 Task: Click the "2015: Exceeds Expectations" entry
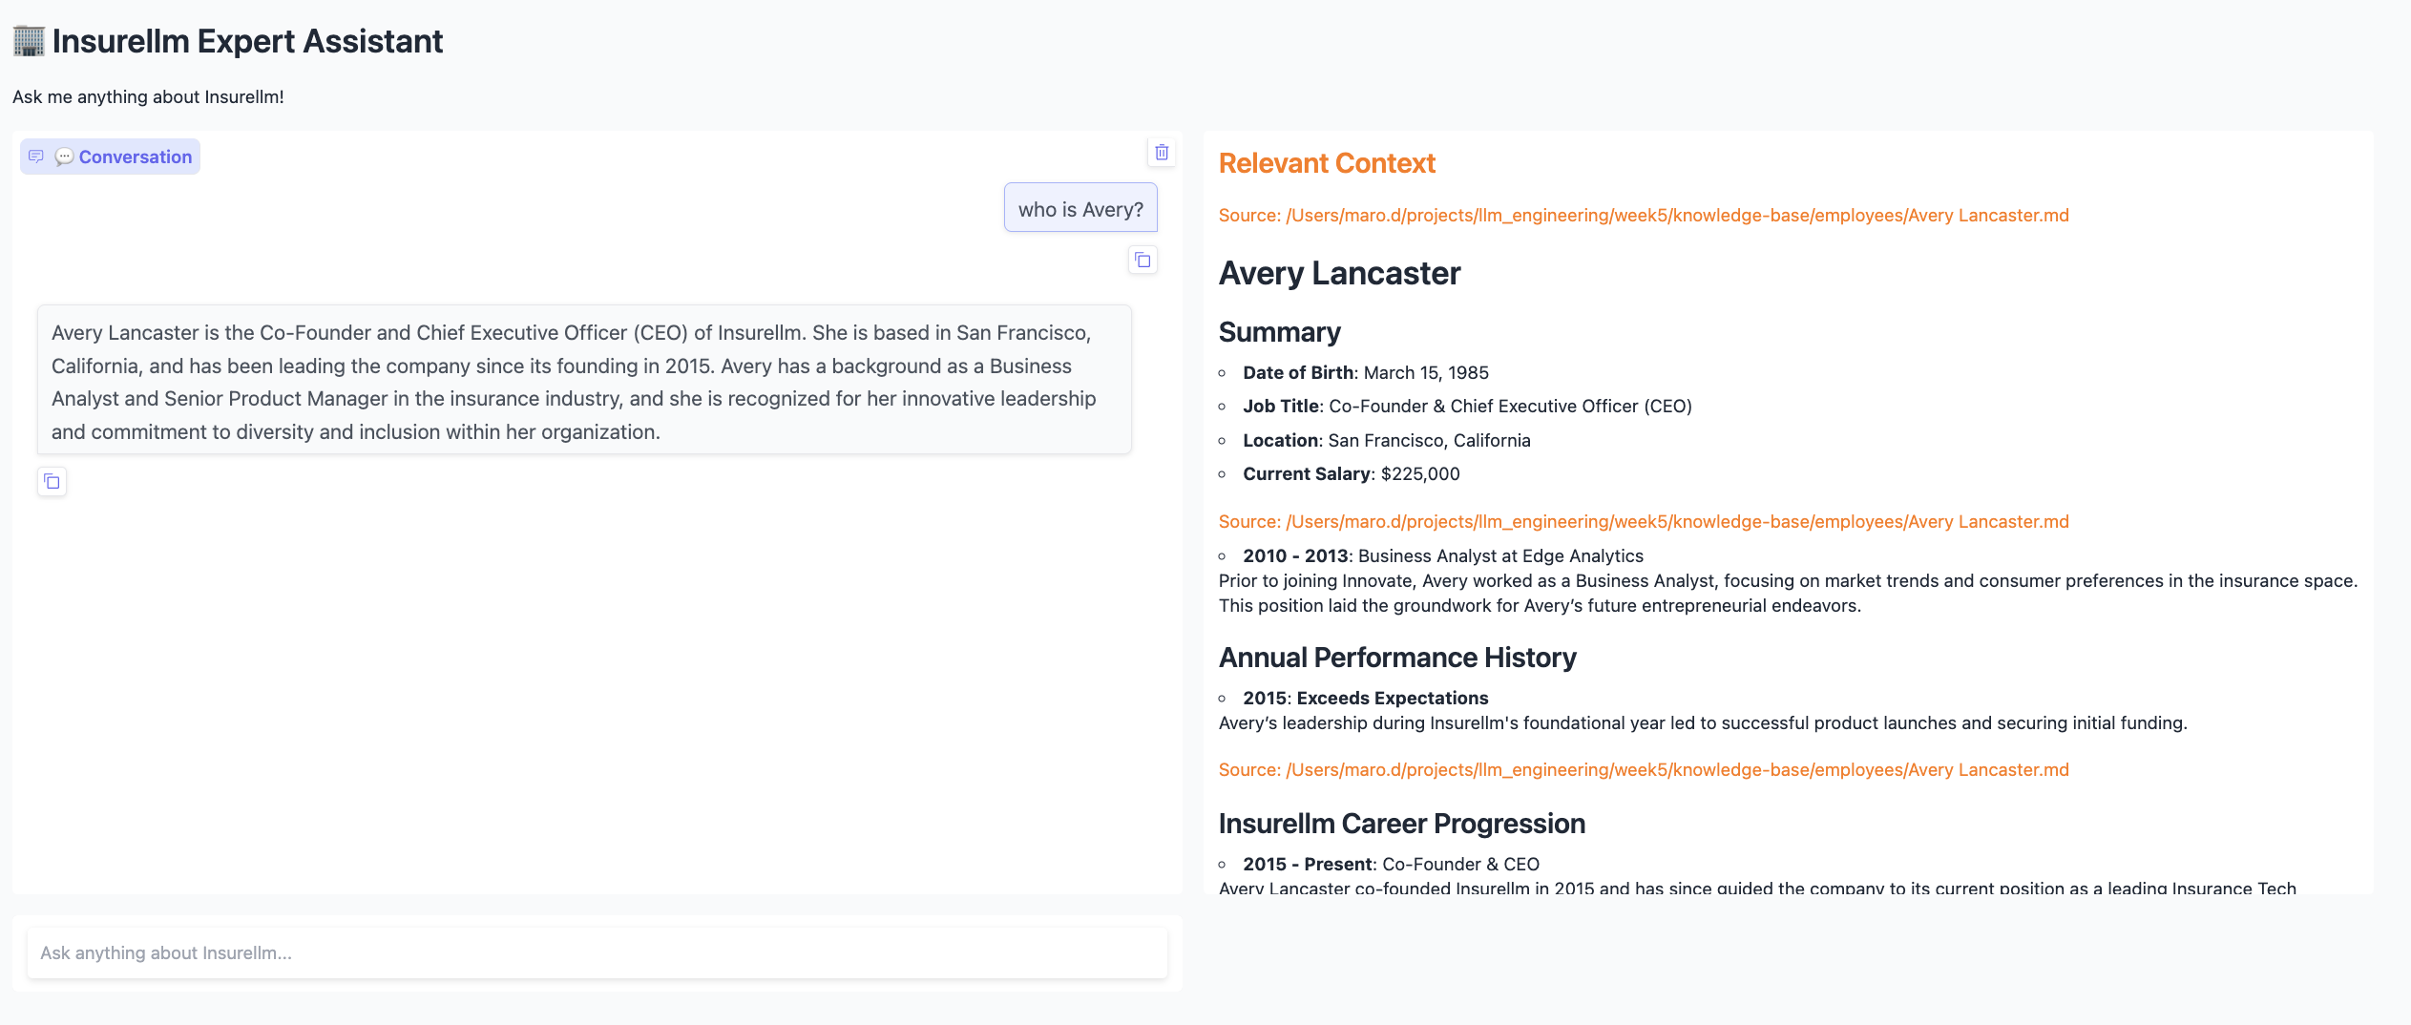click(1366, 699)
